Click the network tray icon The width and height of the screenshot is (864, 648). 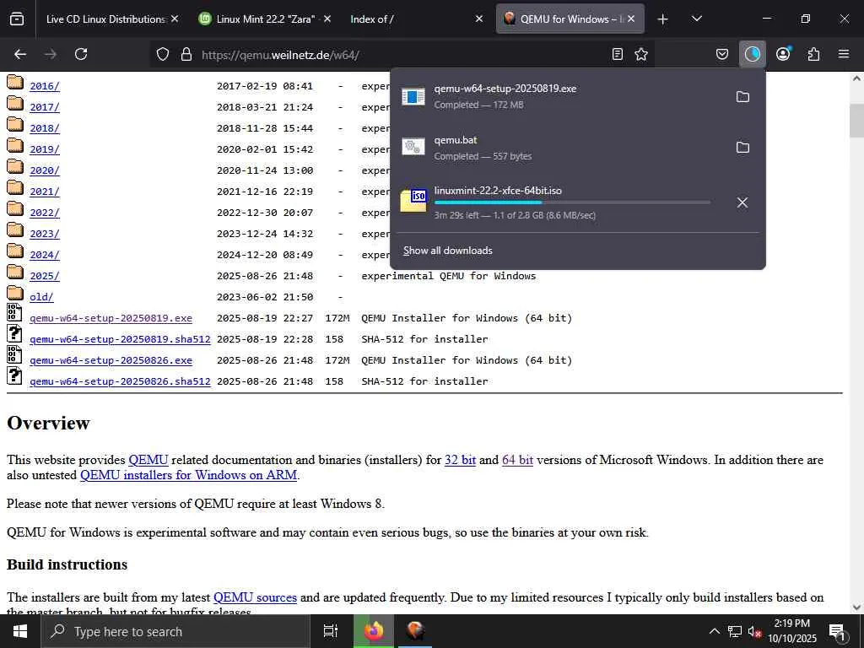(x=735, y=631)
